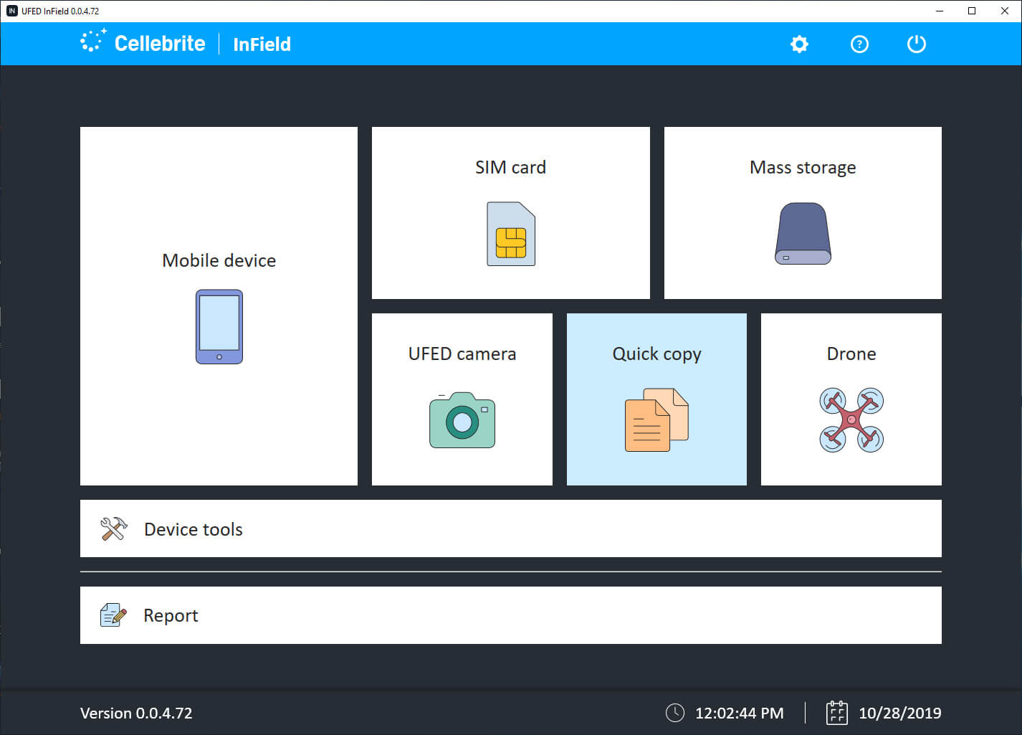
Task: Click the Device tools wrench icon
Action: 113,528
